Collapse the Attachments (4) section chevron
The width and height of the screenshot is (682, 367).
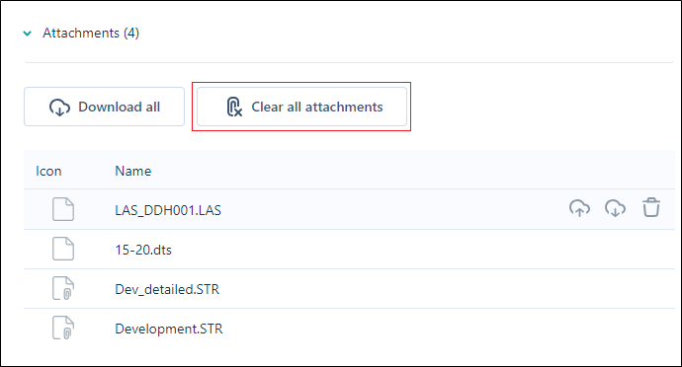tap(28, 34)
